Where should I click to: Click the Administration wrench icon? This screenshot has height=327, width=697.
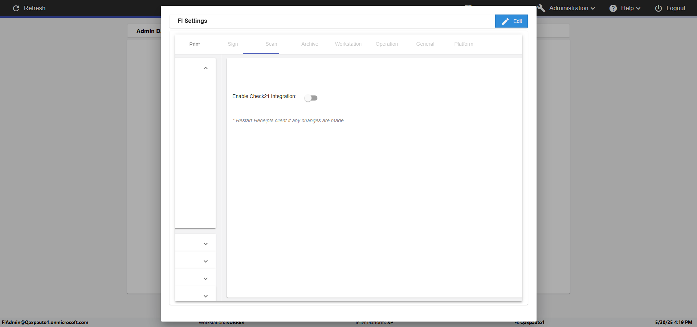pos(541,8)
